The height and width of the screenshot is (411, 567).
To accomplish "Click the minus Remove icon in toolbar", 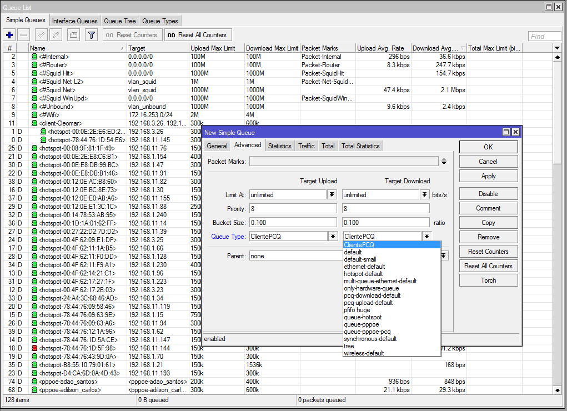I will 24,35.
